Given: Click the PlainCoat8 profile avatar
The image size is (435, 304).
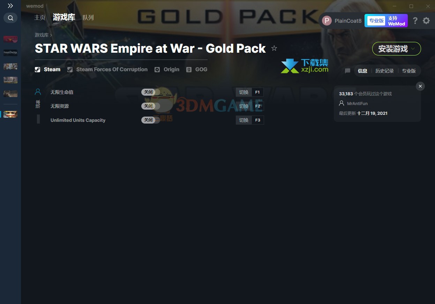Looking at the screenshot, I should [327, 21].
